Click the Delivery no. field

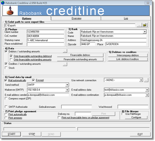(x=83, y=114)
